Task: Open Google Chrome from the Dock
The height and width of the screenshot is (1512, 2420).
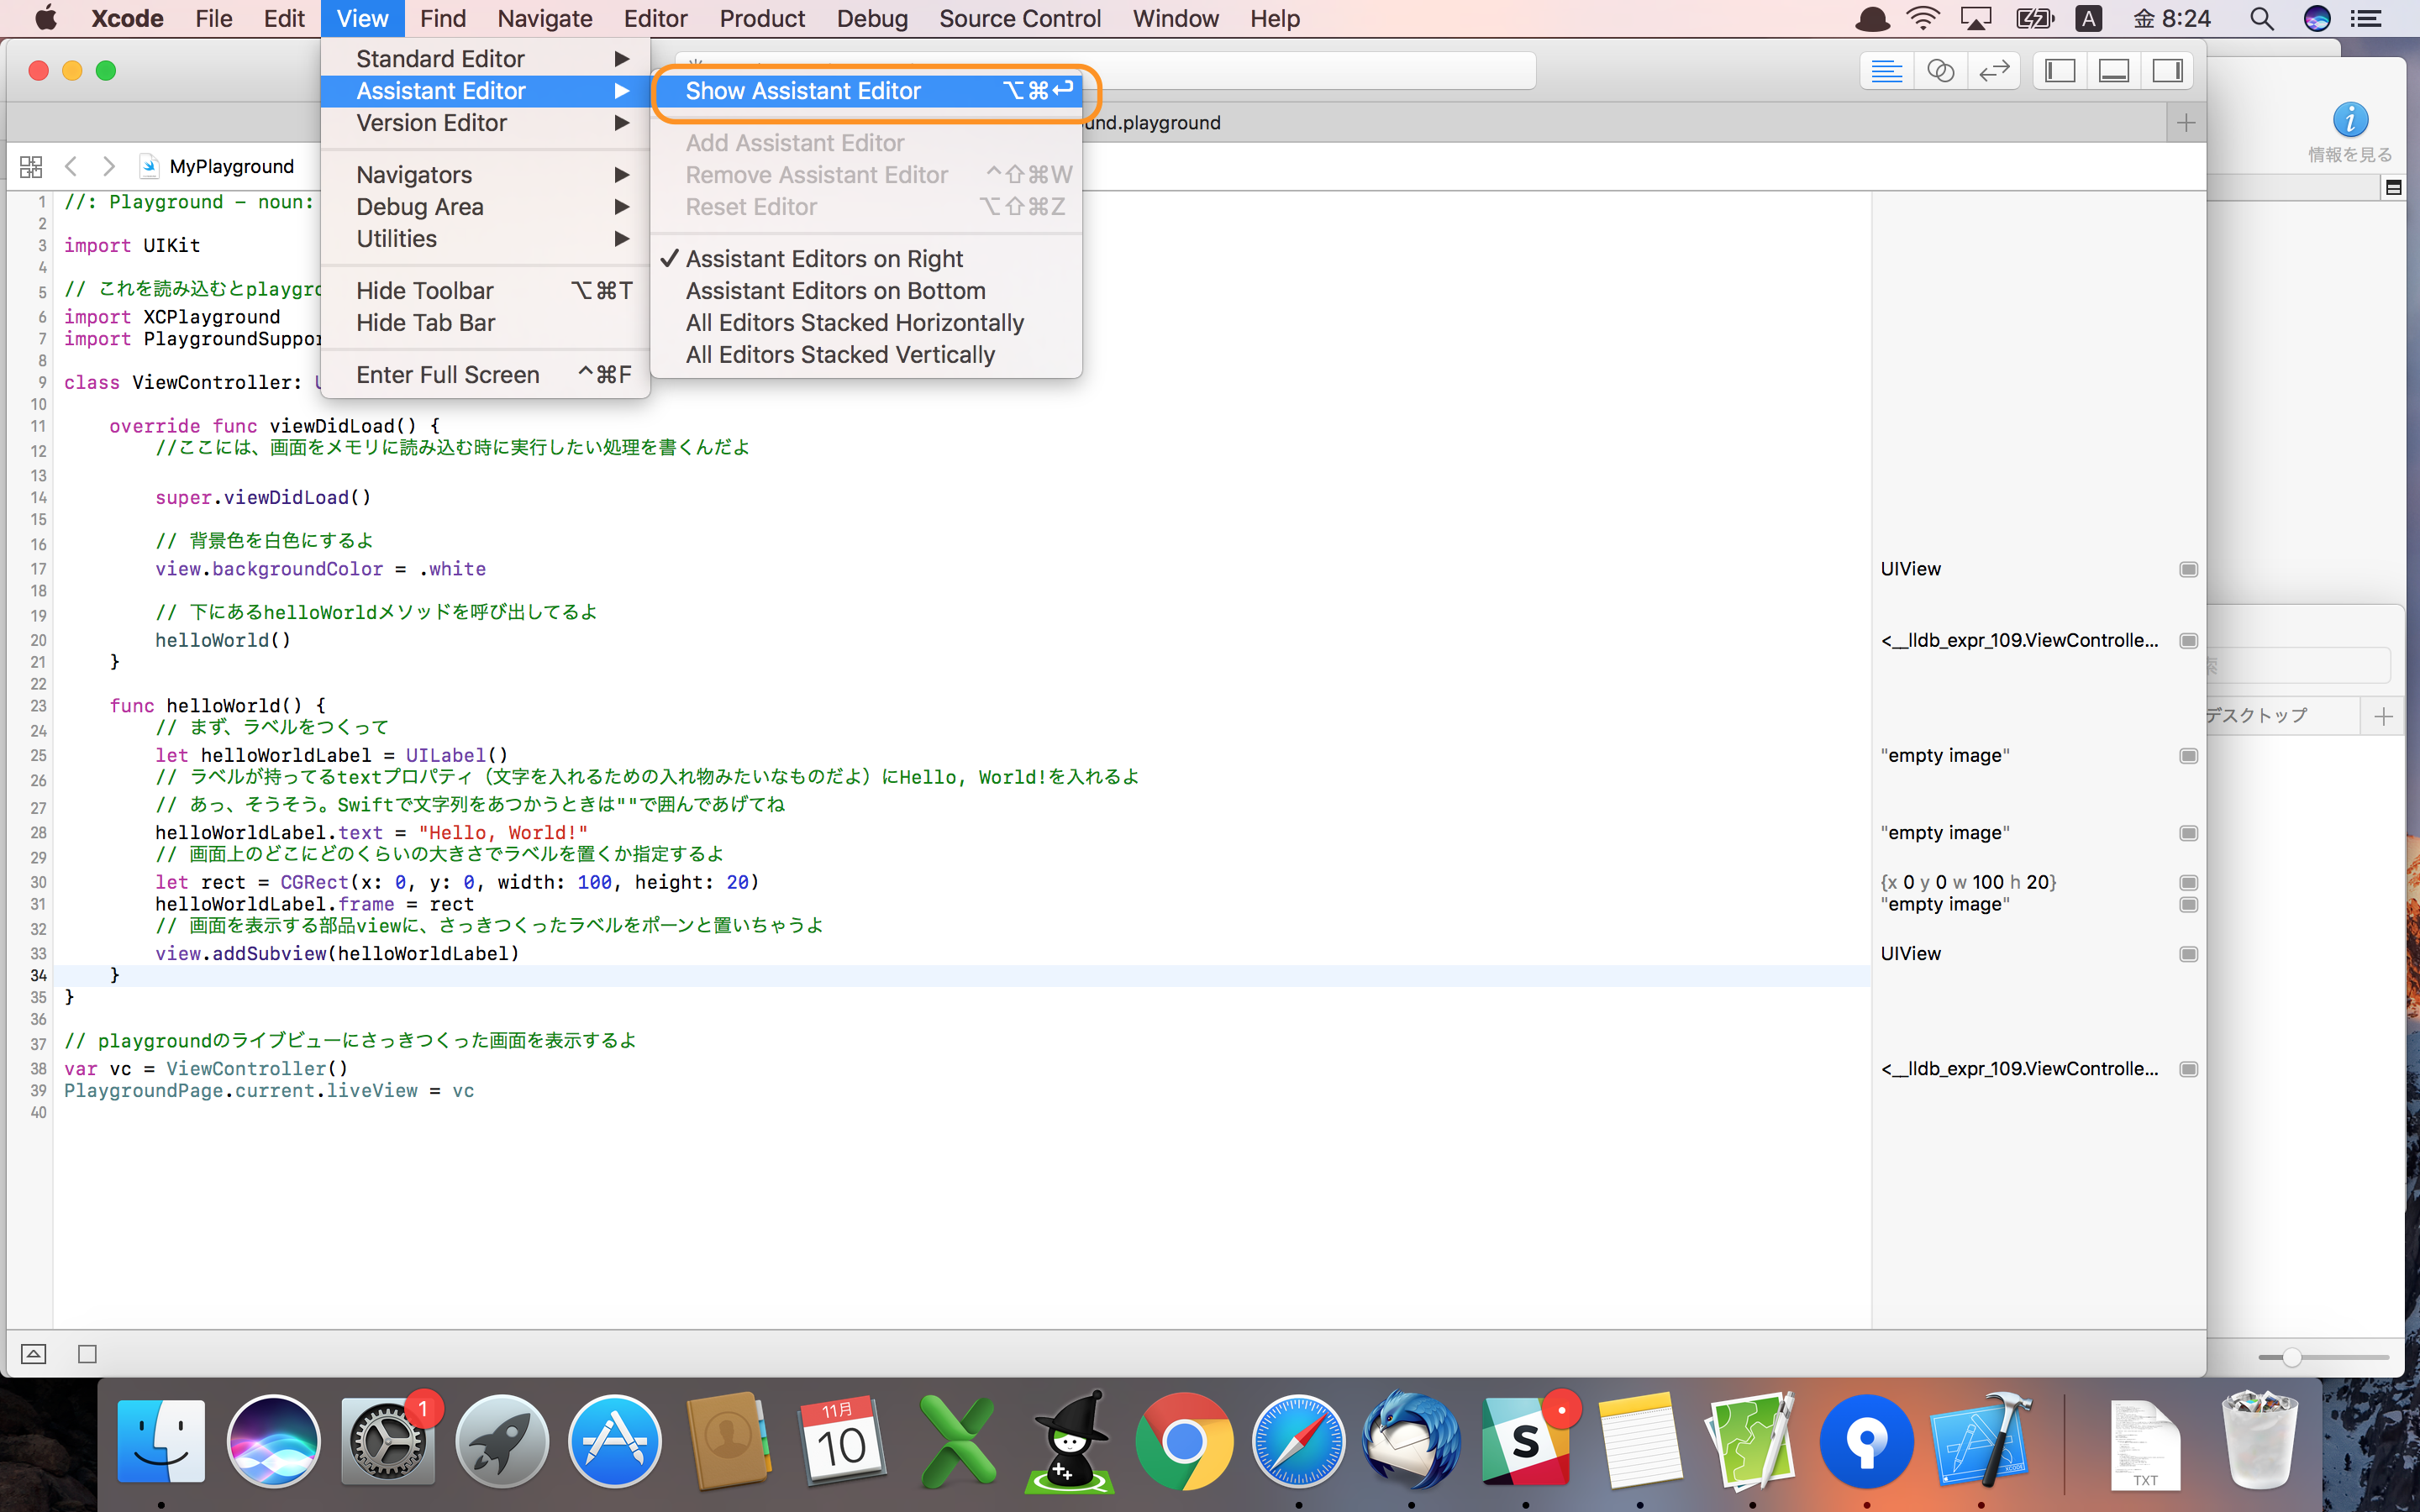Action: tap(1184, 1441)
